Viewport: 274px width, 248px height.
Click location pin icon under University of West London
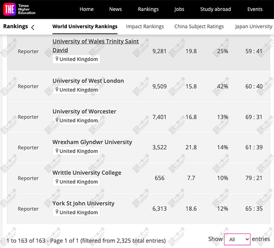coord(57,90)
